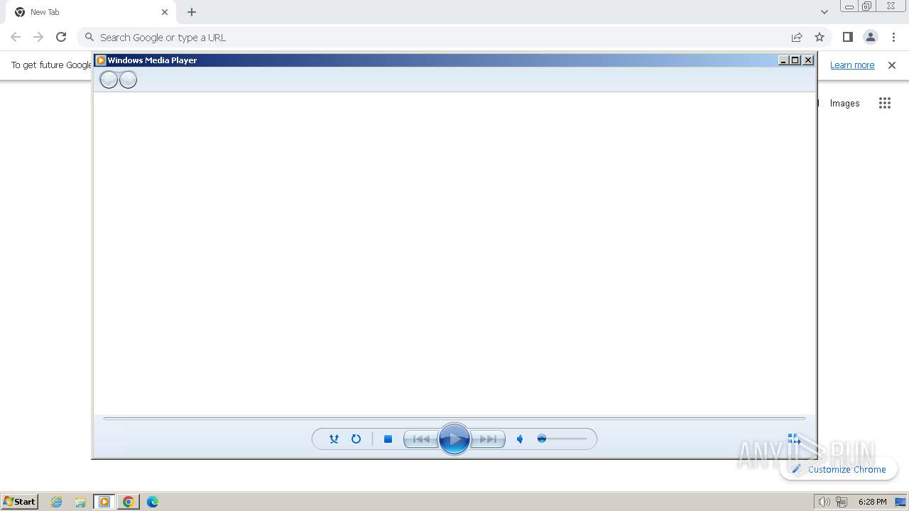909x511 pixels.
Task: Go forward in Chrome
Action: [x=38, y=37]
